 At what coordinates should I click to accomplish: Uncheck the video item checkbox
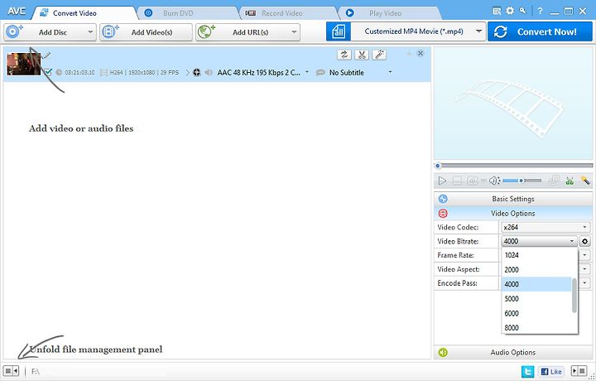pos(48,72)
